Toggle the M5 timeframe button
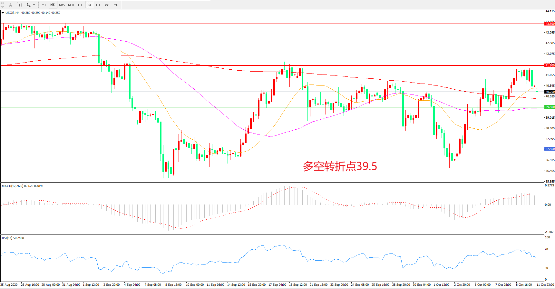555x289 pixels. (x=53, y=5)
